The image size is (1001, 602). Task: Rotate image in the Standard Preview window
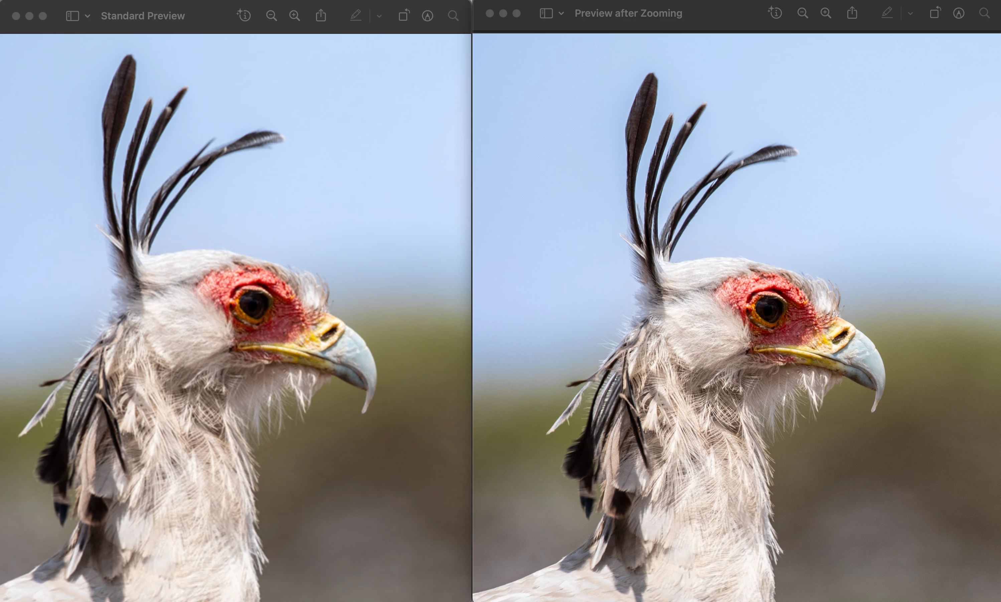[404, 16]
